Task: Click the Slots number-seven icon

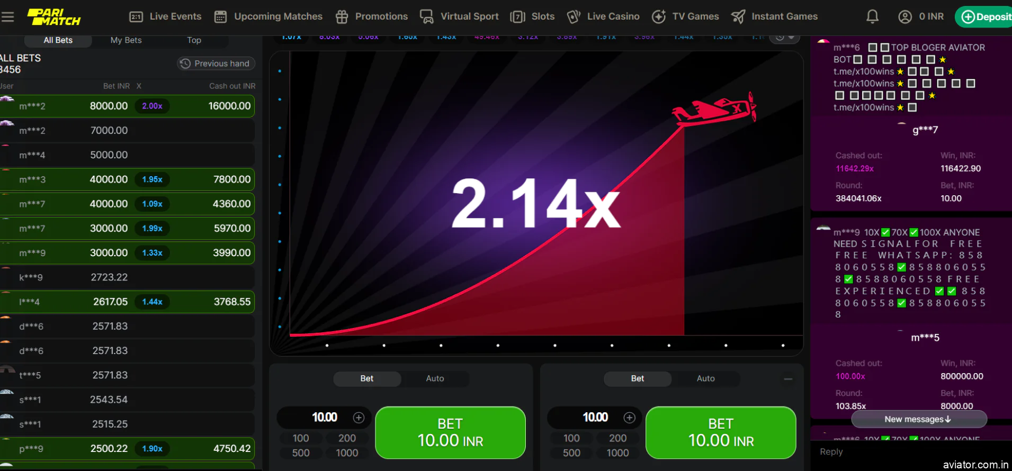Action: click(517, 17)
